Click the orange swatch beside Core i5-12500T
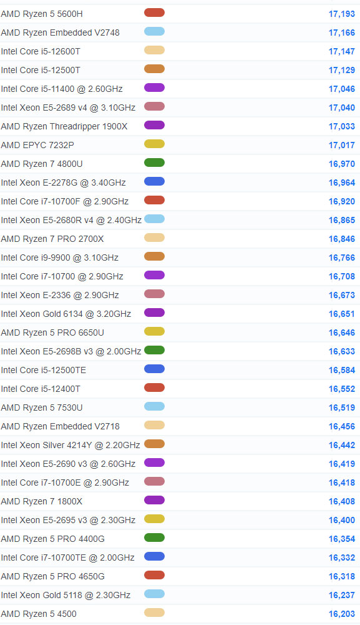 pyautogui.click(x=154, y=69)
